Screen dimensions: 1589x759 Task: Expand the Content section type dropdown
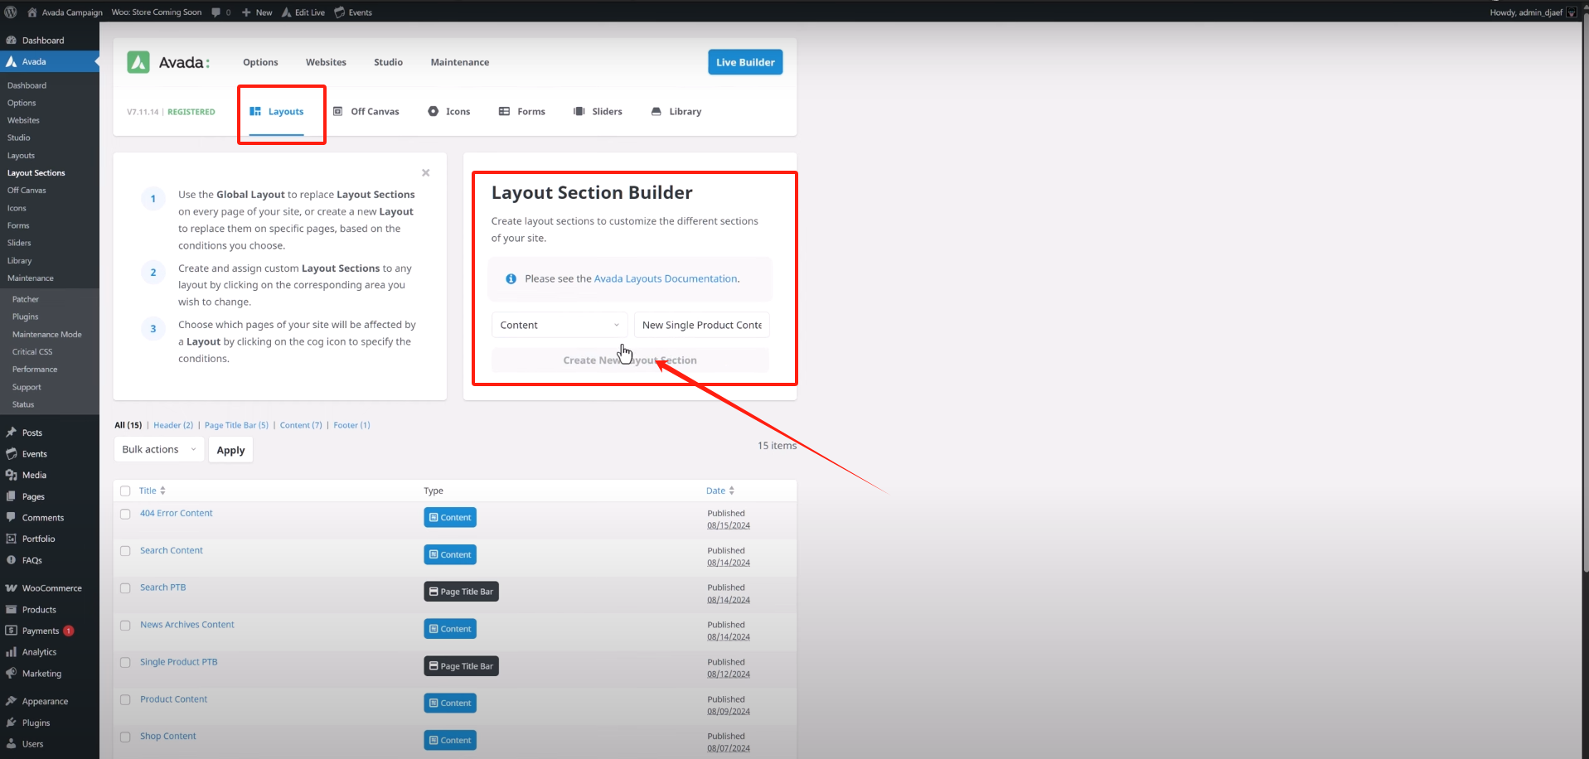tap(559, 325)
